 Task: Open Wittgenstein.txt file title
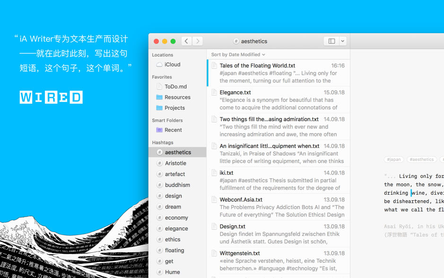pyautogui.click(x=240, y=253)
